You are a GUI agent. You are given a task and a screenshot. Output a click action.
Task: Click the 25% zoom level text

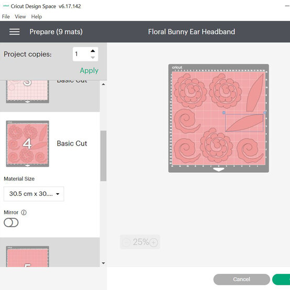click(141, 242)
